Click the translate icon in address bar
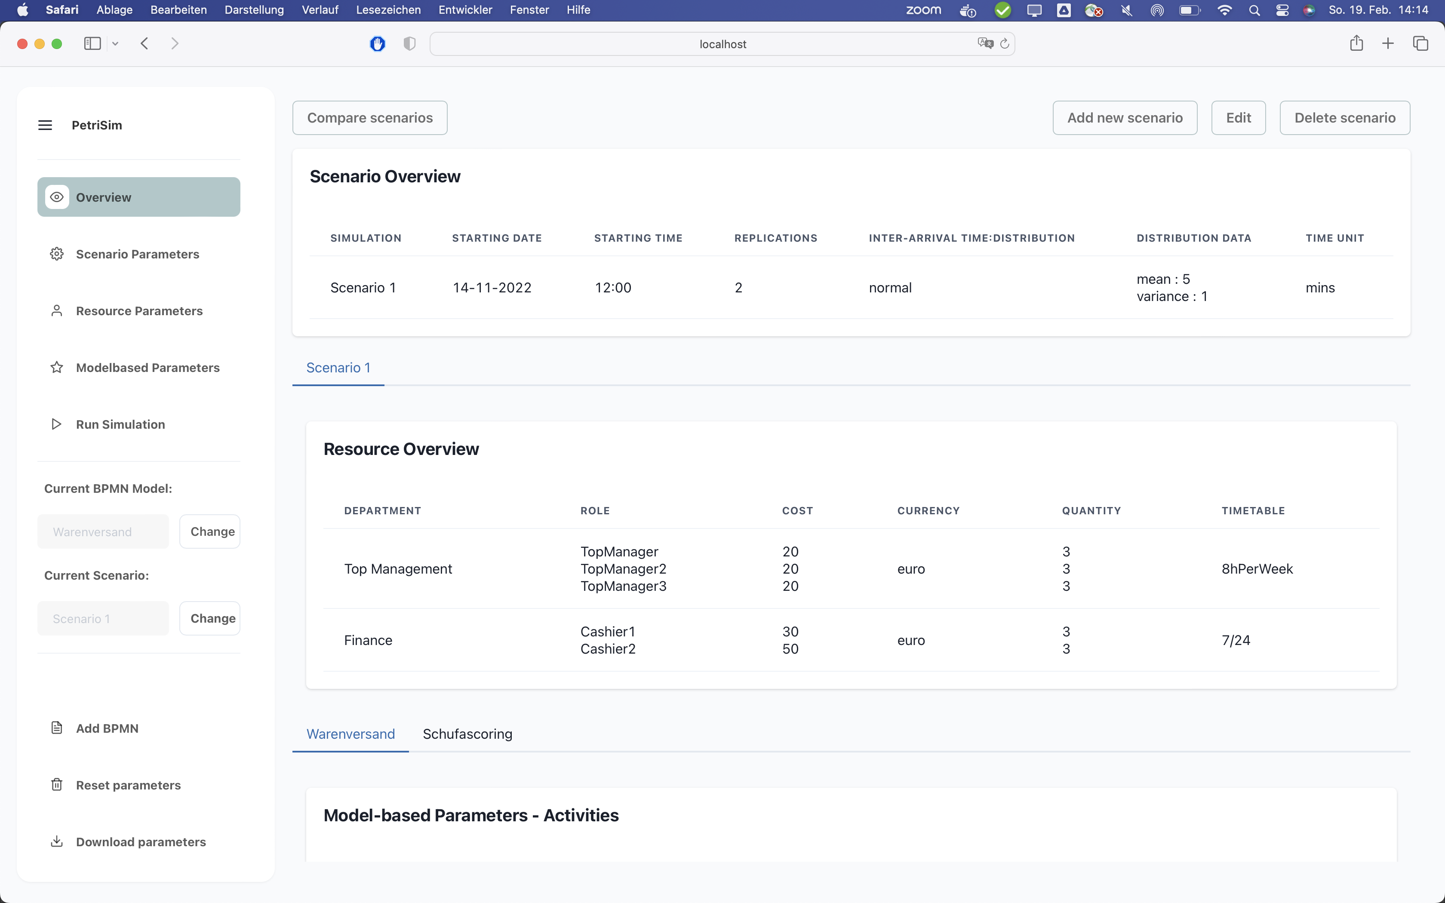The height and width of the screenshot is (903, 1445). [x=985, y=43]
